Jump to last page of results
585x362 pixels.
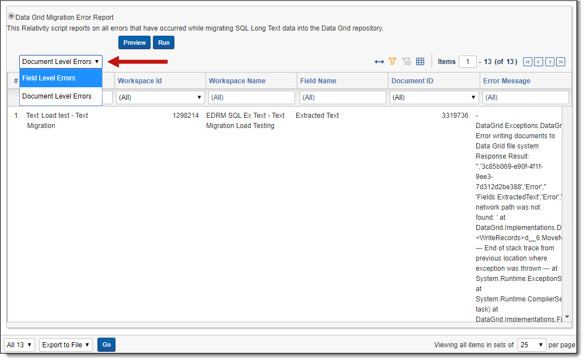click(x=561, y=62)
